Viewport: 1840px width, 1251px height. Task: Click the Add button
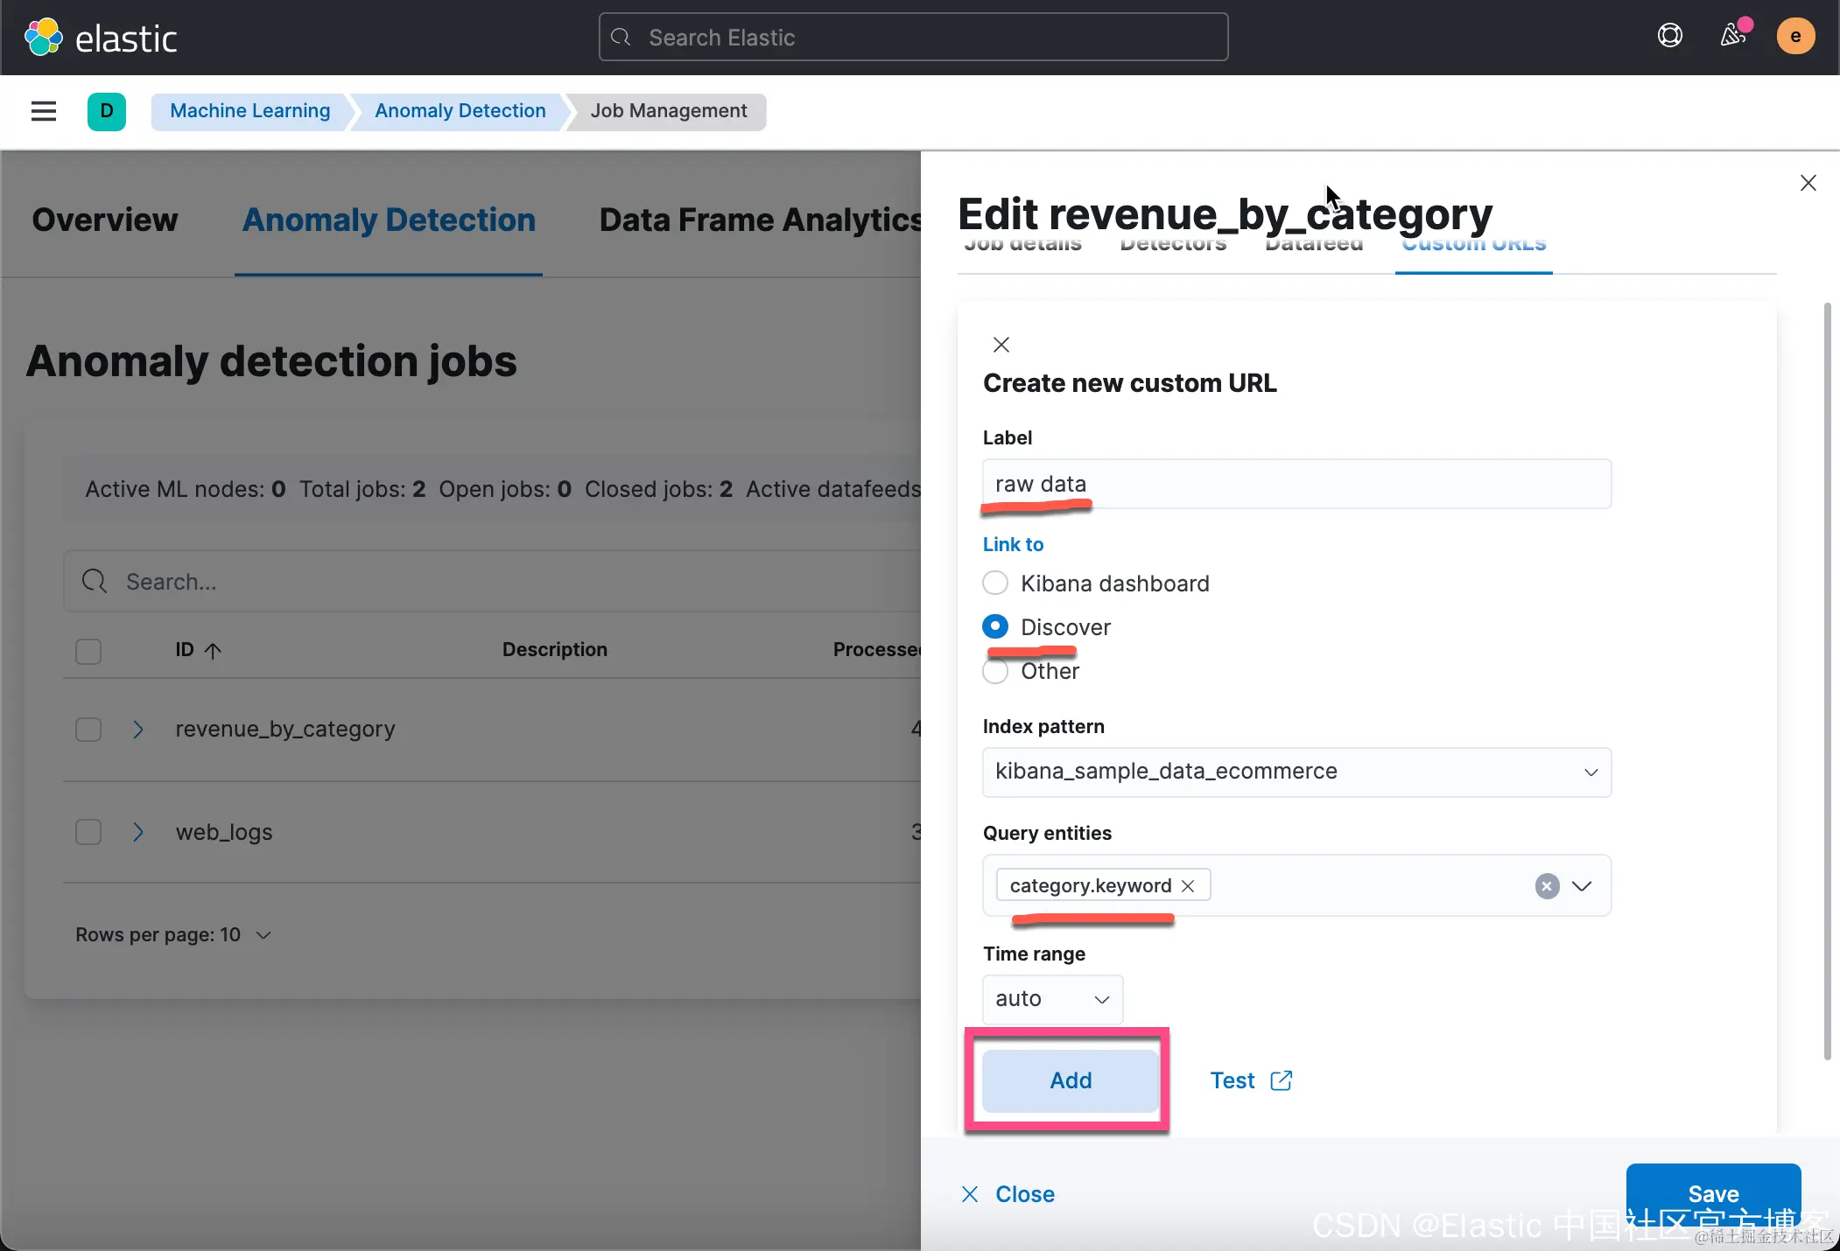[1070, 1080]
